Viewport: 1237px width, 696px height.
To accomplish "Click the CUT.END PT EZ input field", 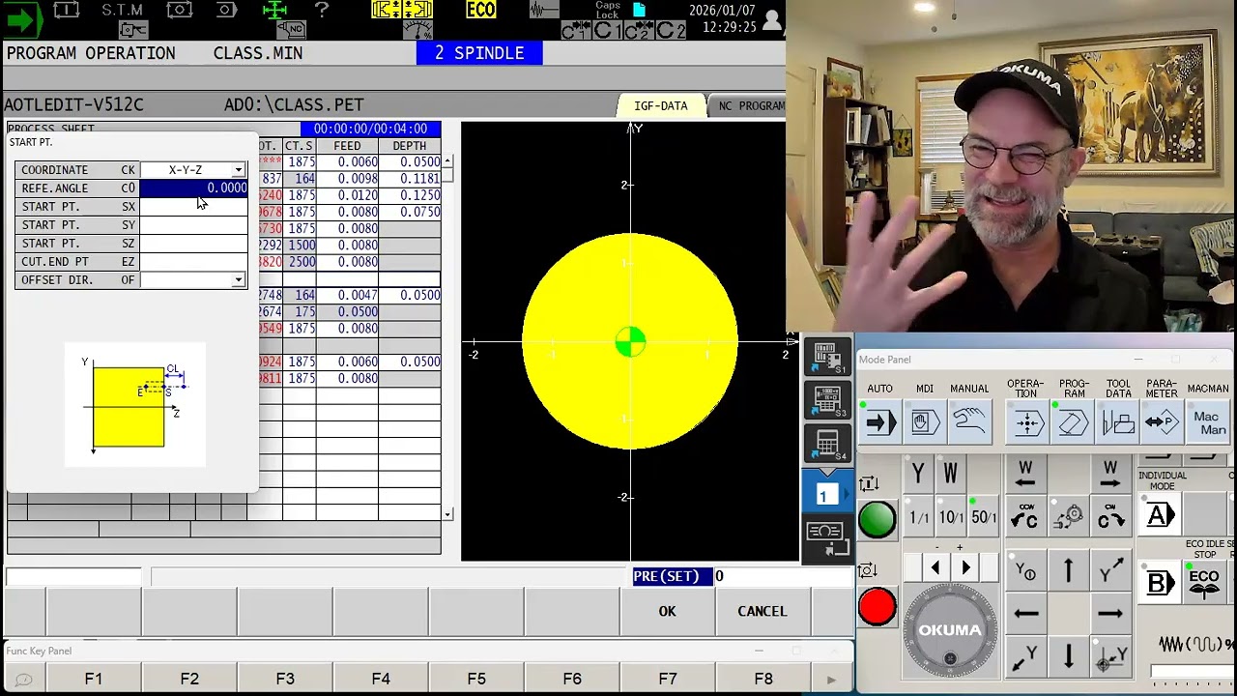I will click(x=193, y=262).
